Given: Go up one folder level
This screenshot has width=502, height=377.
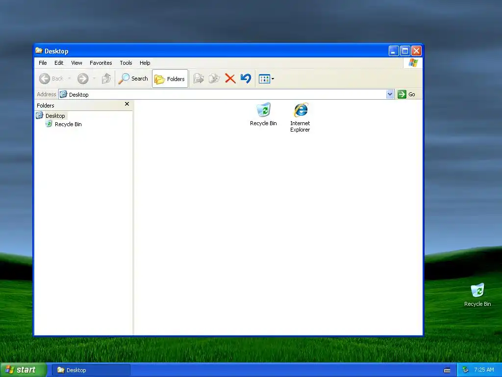Looking at the screenshot, I should pos(106,79).
